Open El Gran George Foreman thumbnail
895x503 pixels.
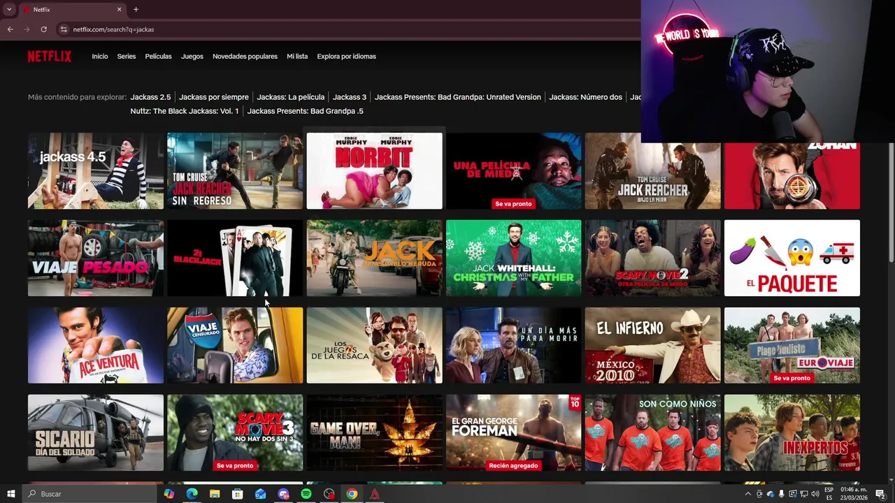click(513, 433)
